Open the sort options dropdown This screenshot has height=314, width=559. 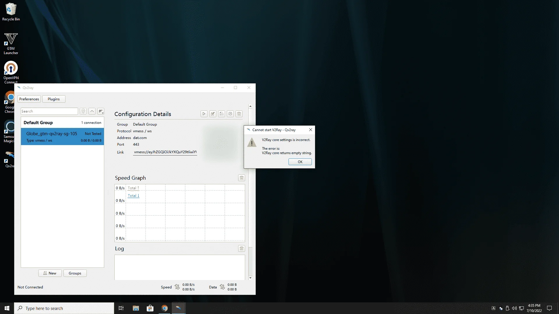point(101,111)
